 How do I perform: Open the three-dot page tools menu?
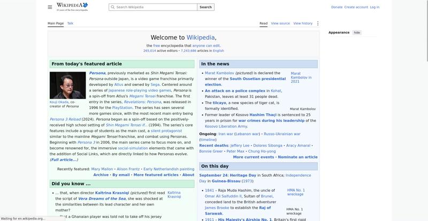coord(317,23)
